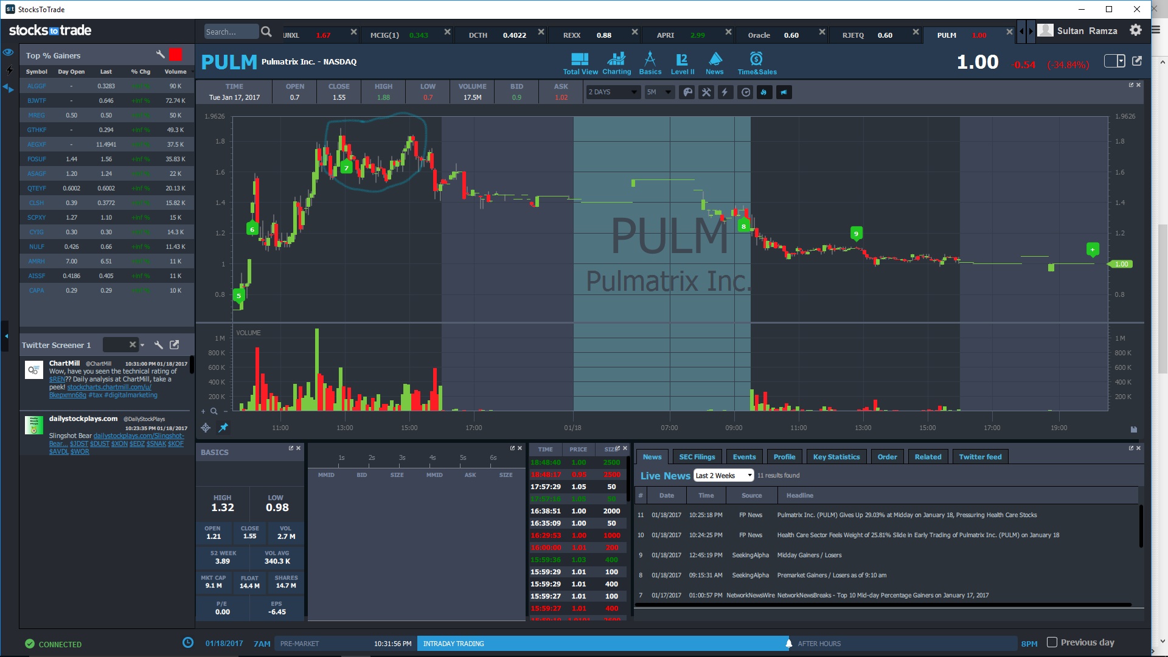Click the Time&Sales icon
The image size is (1168, 657).
[x=756, y=60]
